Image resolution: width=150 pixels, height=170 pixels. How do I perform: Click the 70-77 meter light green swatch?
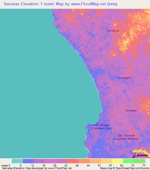point(140,161)
